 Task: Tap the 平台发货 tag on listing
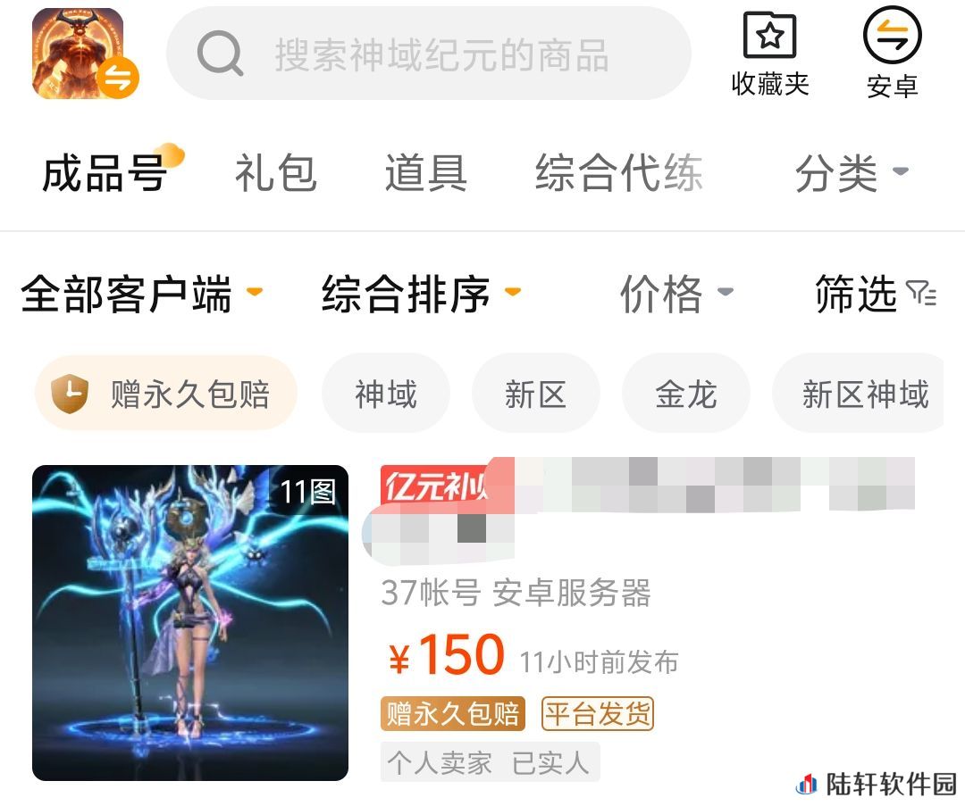coord(597,714)
